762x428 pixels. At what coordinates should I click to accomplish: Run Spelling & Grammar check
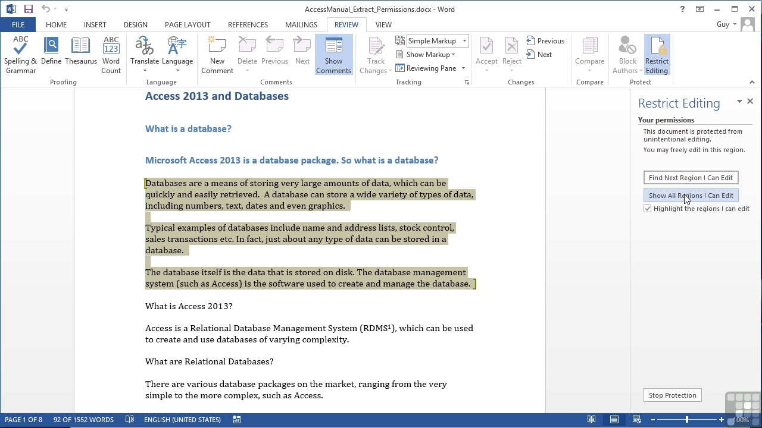21,55
